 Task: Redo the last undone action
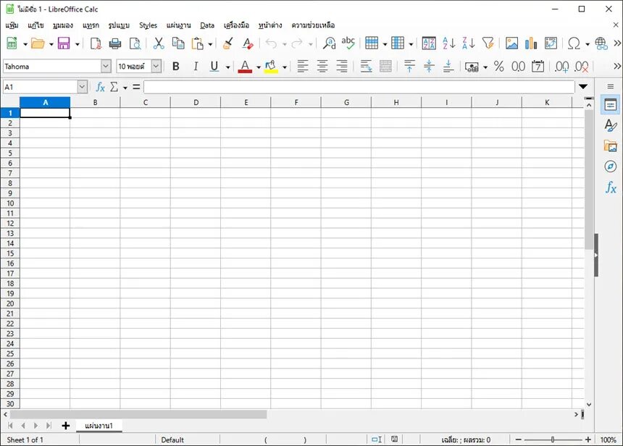point(297,43)
